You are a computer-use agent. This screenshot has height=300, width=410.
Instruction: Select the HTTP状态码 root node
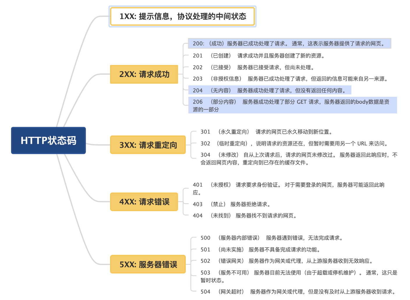click(48, 140)
